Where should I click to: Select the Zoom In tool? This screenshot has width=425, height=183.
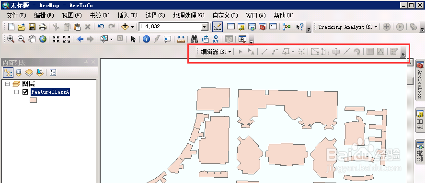[11, 39]
